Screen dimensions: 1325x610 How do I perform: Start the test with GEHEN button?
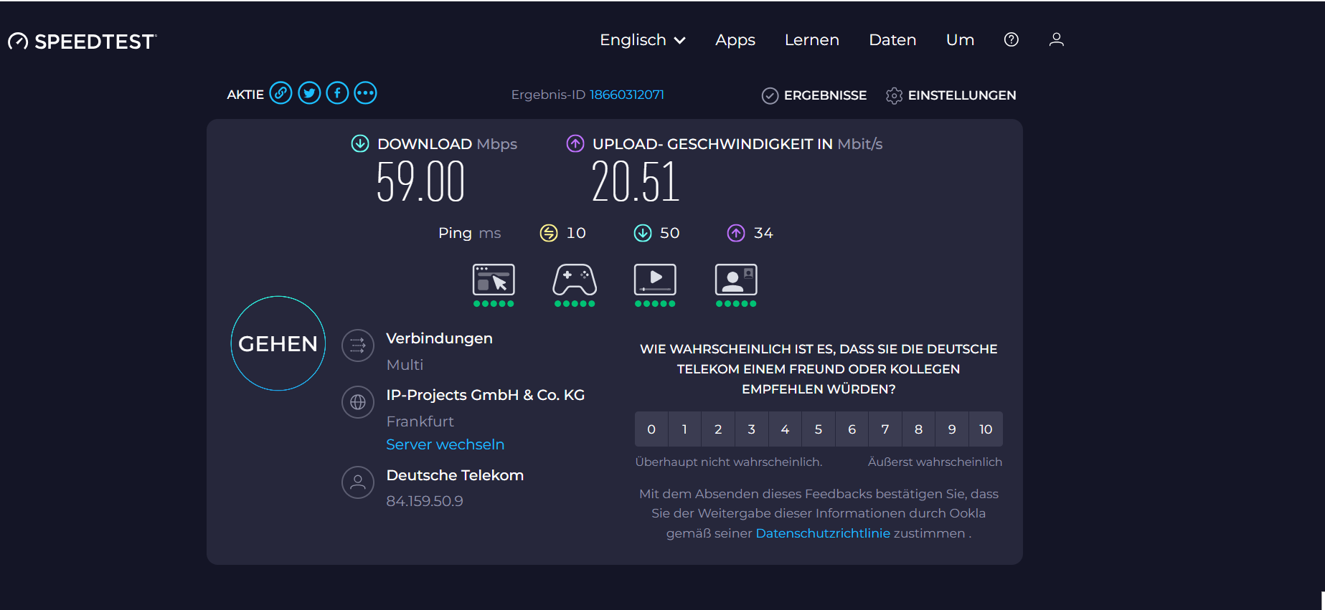click(278, 343)
